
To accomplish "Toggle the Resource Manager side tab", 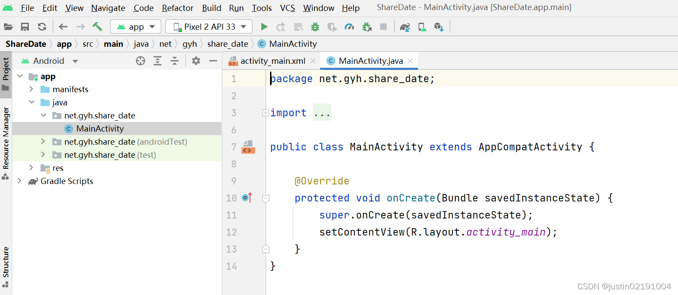I will point(6,143).
